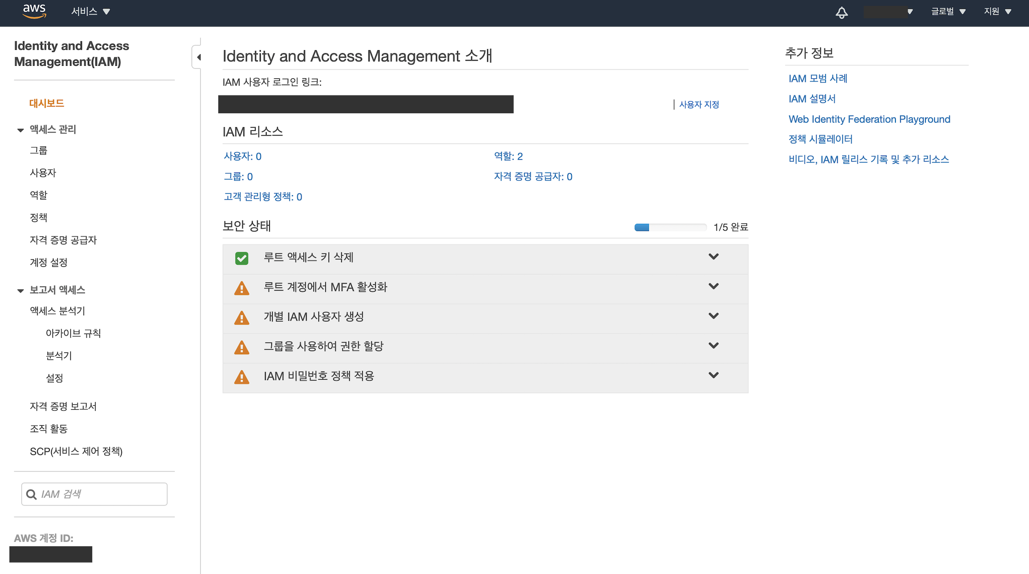Open the 정책 시뮬레이터 link
1029x574 pixels.
coord(821,139)
